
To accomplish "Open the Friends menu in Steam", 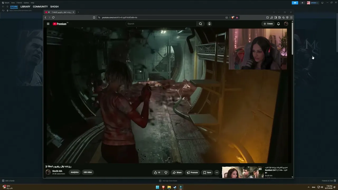I will (19, 3).
